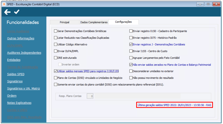Screen dimensions: 223x124
Task: Enable Gerar Demonstrações Contábeis Sintéticas
Action: tap(55, 31)
